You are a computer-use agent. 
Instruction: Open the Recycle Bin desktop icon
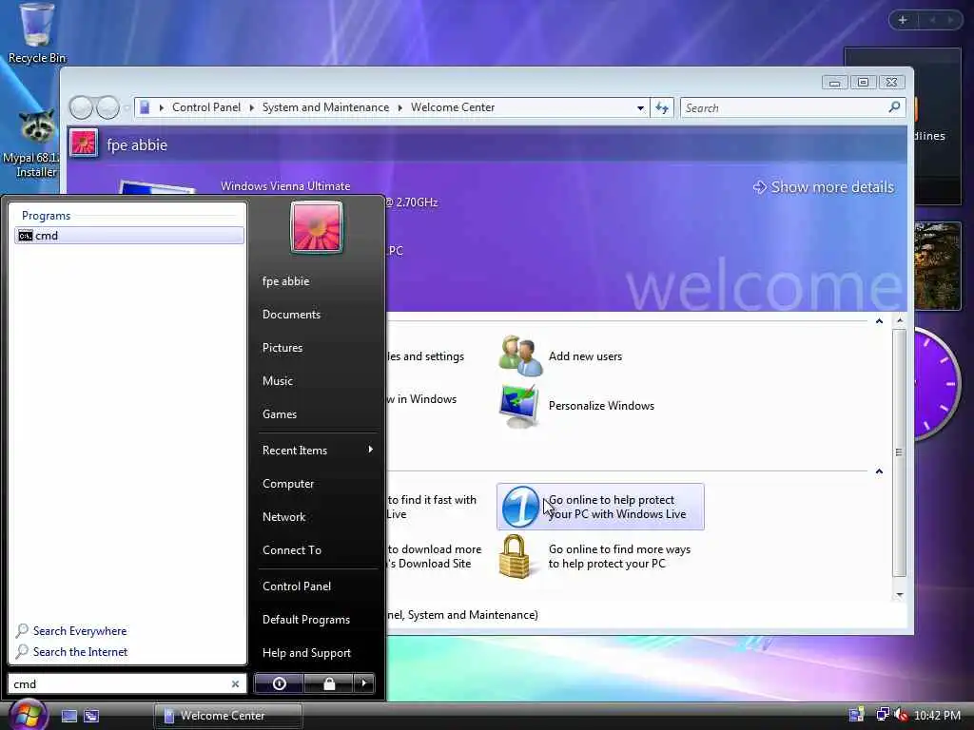point(37,32)
